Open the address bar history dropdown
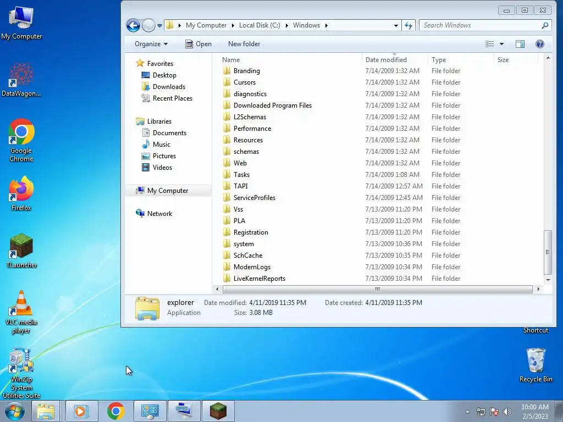This screenshot has width=563, height=422. [x=396, y=25]
